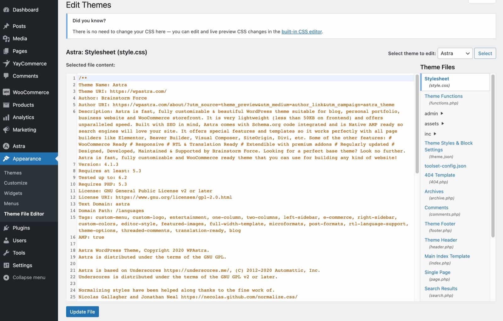Click line 7 Version: 4.1.3 in editor
The height and width of the screenshot is (321, 503).
coord(98,164)
